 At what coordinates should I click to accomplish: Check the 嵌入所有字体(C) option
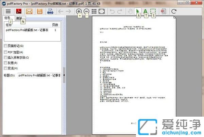point(5,58)
